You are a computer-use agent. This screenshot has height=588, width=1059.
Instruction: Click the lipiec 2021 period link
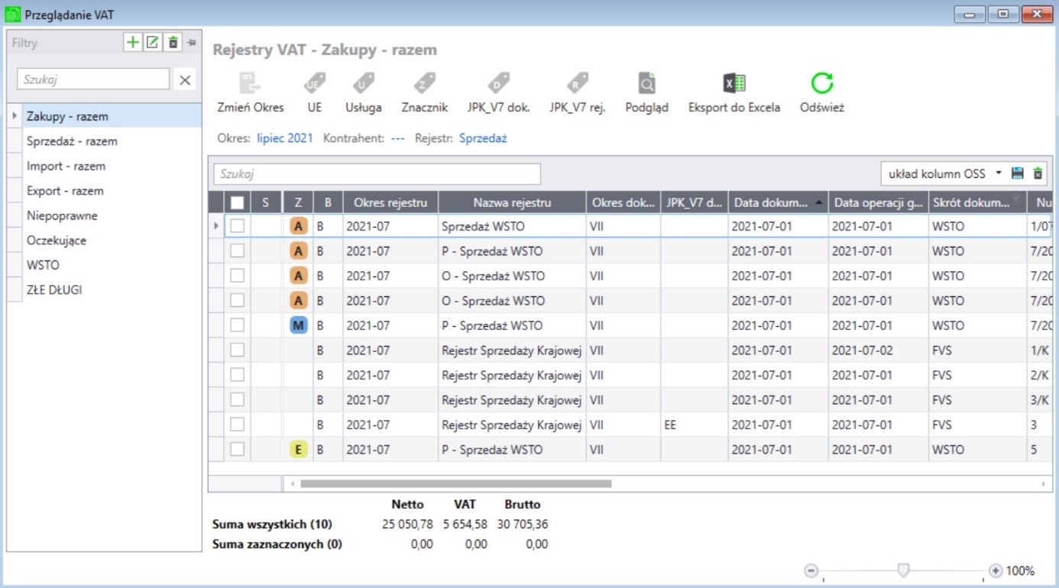tap(285, 138)
